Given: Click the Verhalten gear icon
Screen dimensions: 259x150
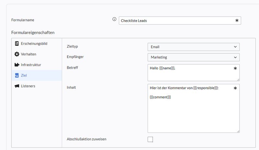Looking at the screenshot, I should click(x=17, y=54).
